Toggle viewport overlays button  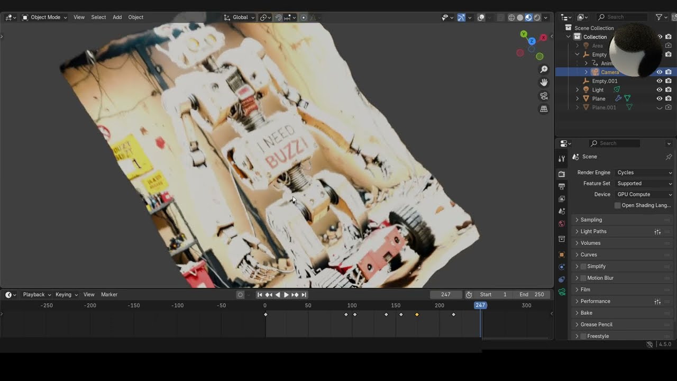click(x=481, y=17)
